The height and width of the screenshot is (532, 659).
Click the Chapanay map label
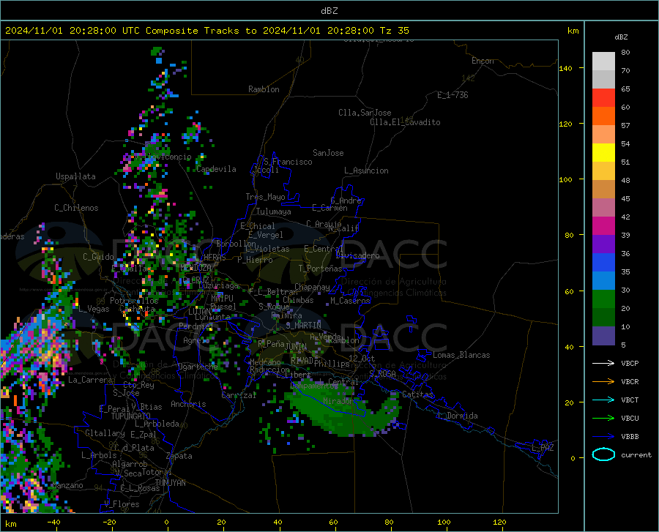tap(312, 287)
